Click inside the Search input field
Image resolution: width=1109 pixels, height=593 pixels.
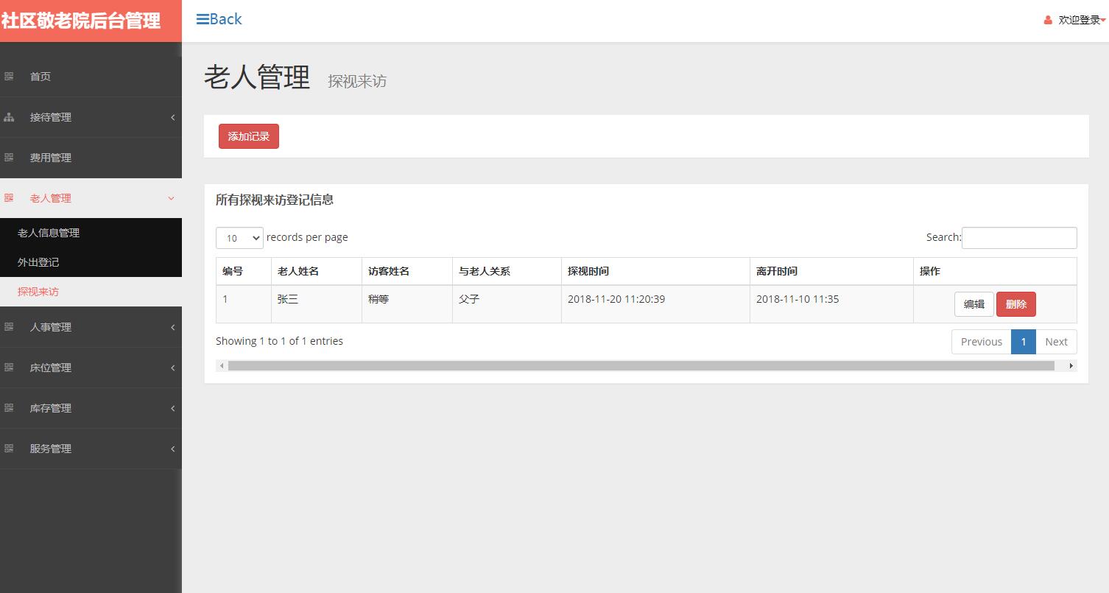point(1019,237)
